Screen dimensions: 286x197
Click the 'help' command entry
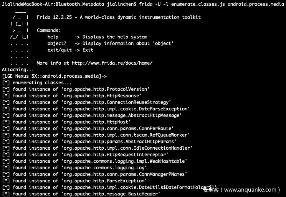[53, 37]
